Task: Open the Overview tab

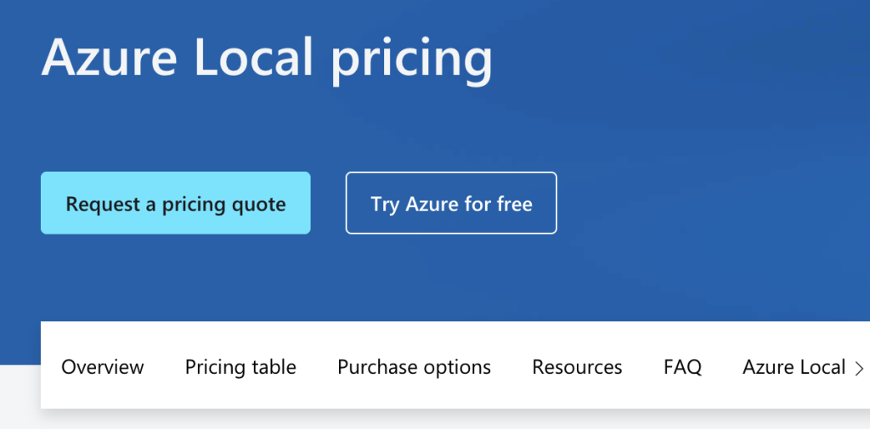Action: point(103,367)
